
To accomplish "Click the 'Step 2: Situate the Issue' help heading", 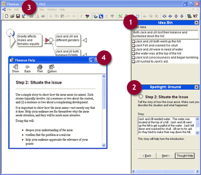I will pos(39,83).
